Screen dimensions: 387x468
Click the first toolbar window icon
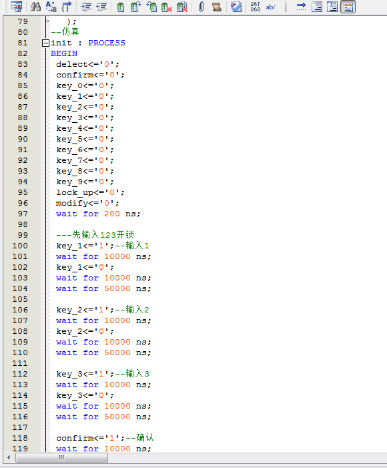[x=17, y=7]
